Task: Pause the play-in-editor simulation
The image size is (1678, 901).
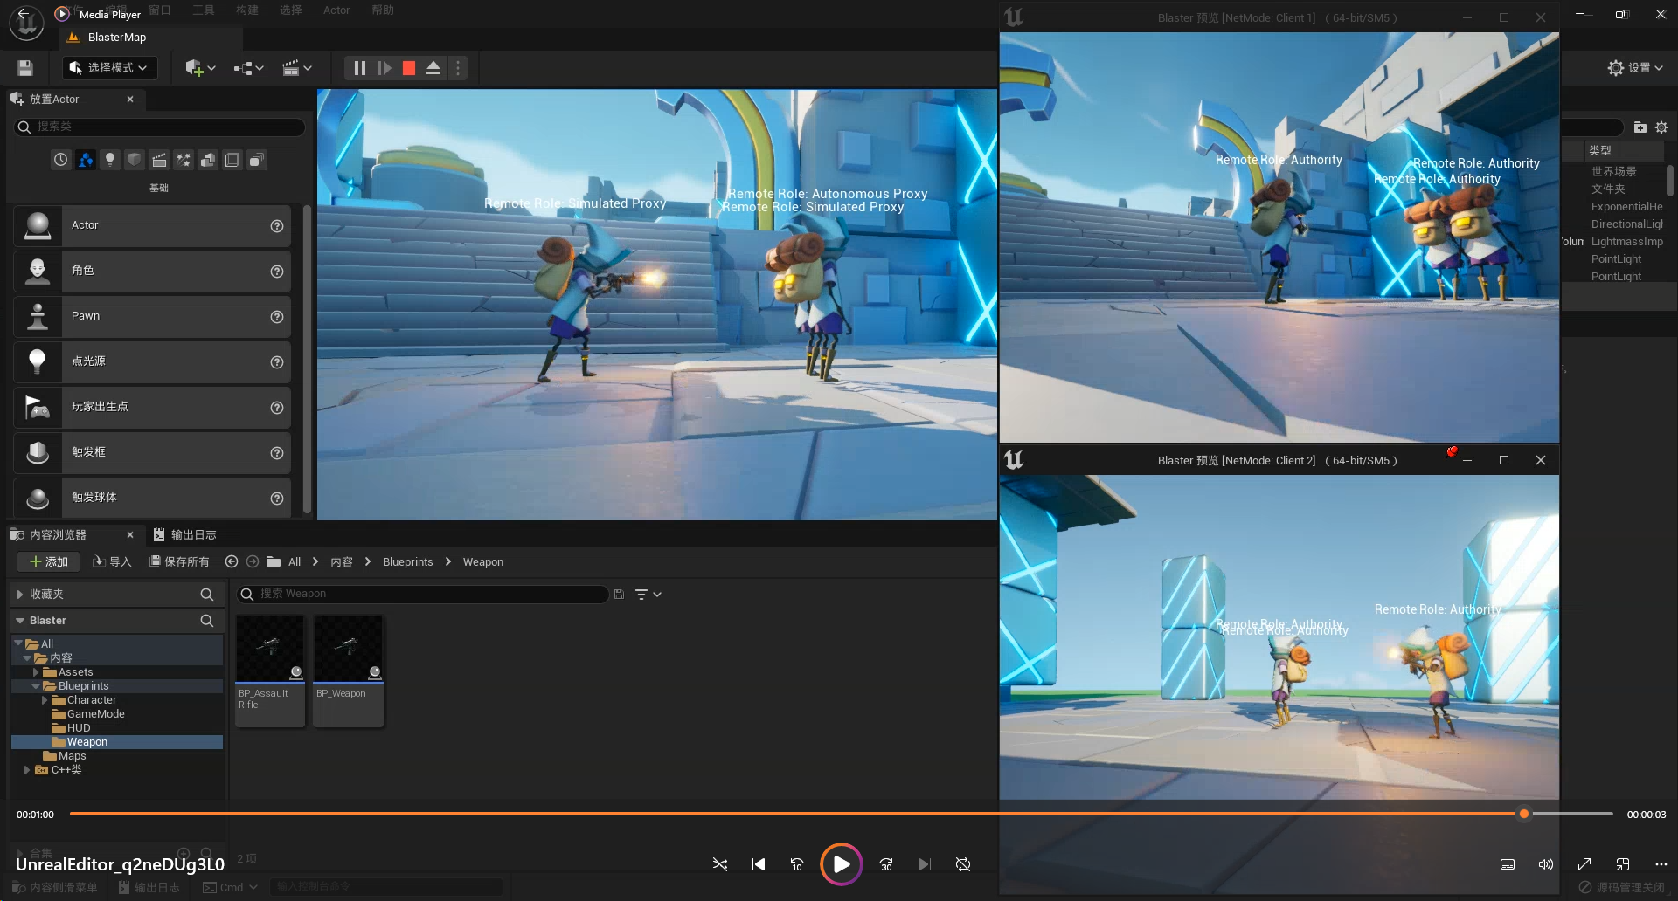Action: pyautogui.click(x=359, y=68)
